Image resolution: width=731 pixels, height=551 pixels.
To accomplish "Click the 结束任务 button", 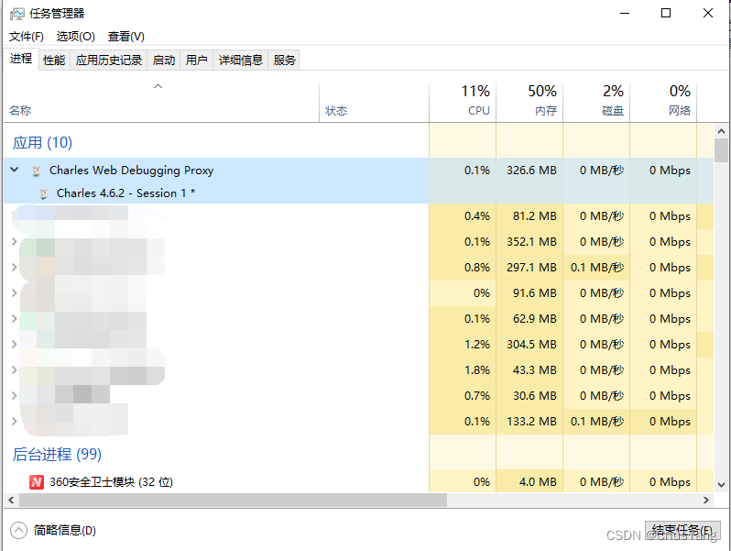I will click(682, 531).
